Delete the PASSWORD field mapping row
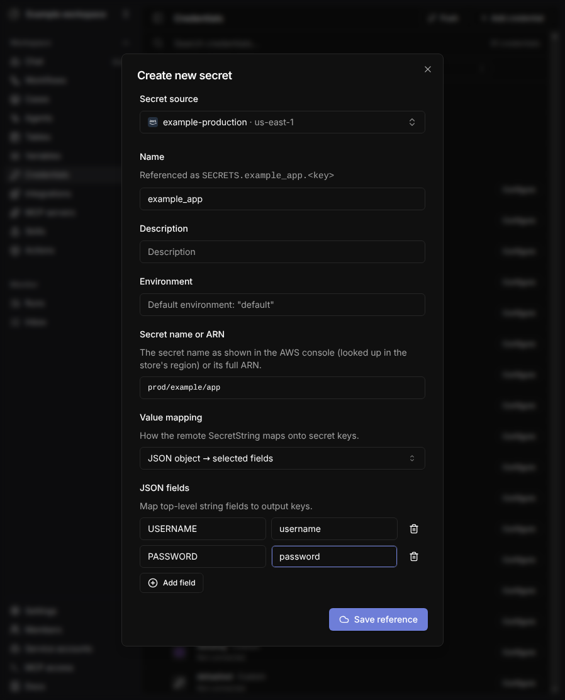Viewport: 565px width, 700px height. (x=414, y=556)
